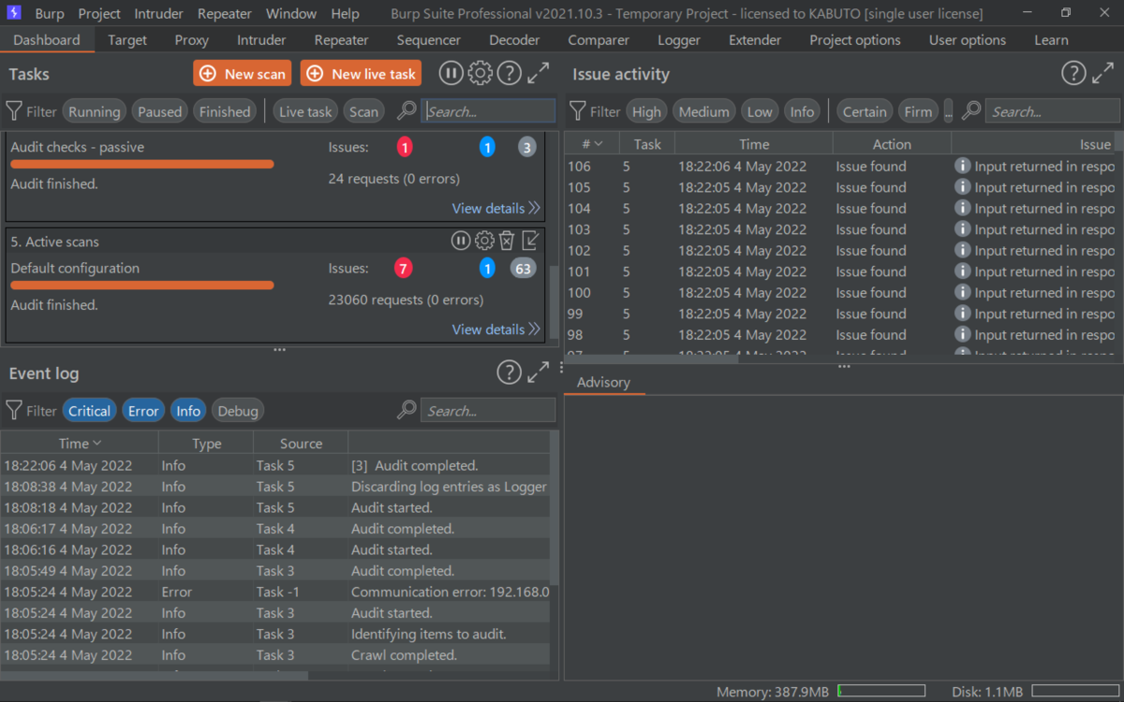Toggle the Firm confidence filter
Screen dimensions: 1124x702
click(918, 111)
